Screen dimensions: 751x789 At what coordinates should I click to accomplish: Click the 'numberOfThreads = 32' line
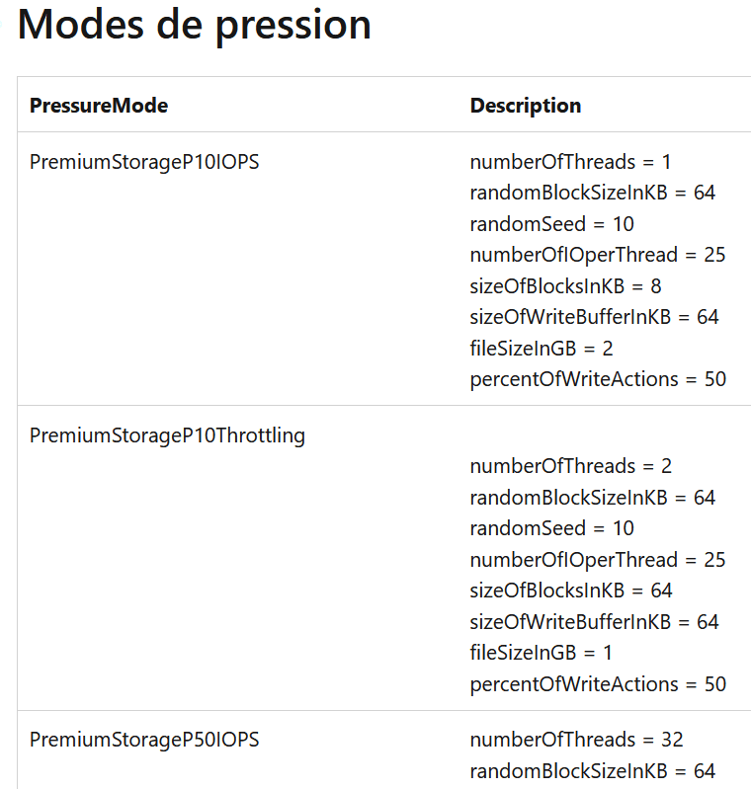click(576, 740)
